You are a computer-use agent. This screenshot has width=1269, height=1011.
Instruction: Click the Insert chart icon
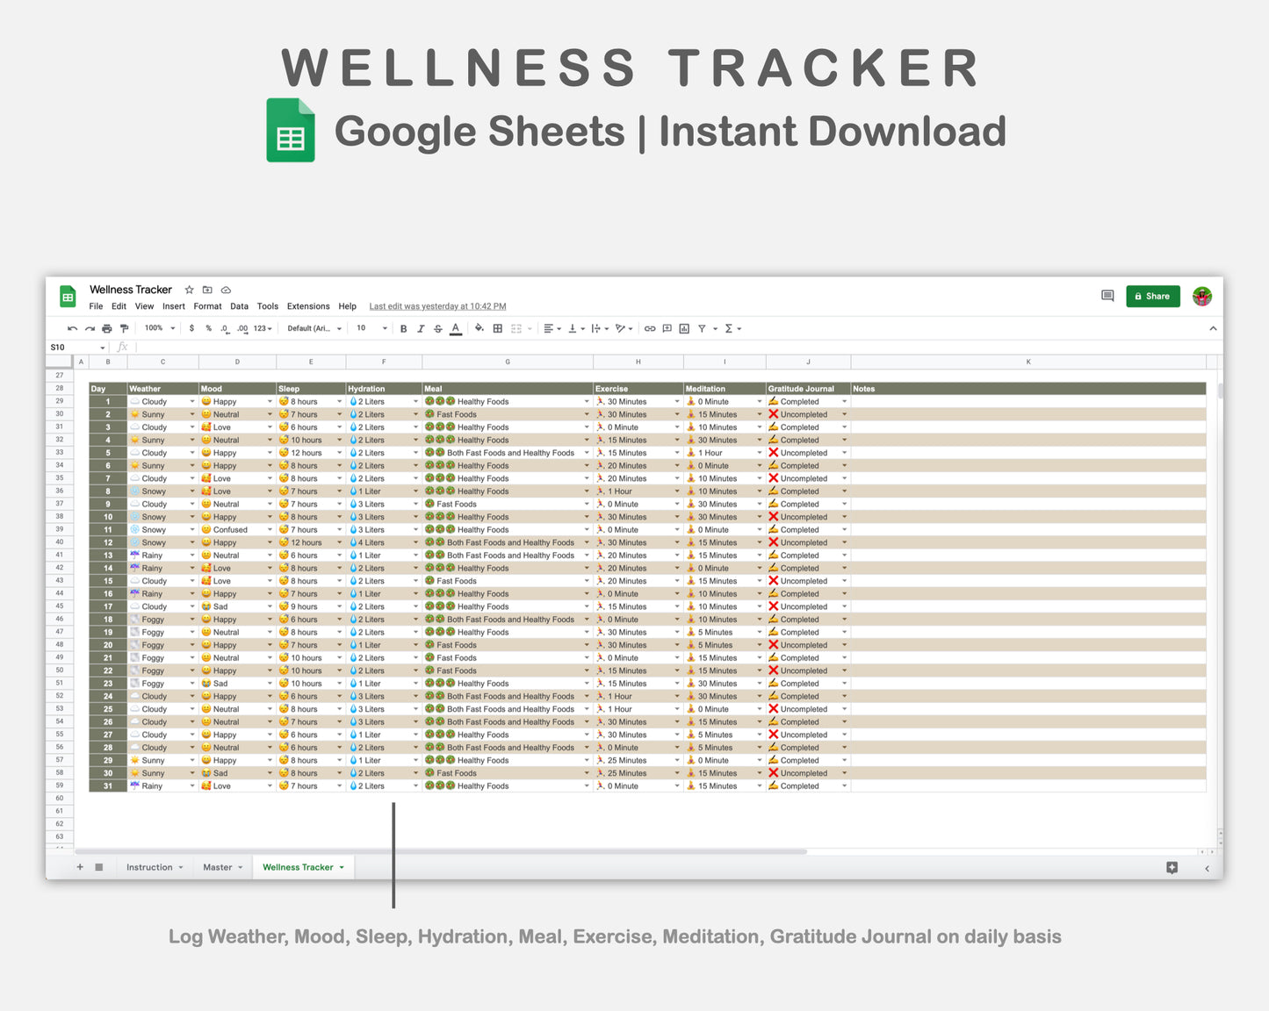(x=684, y=327)
